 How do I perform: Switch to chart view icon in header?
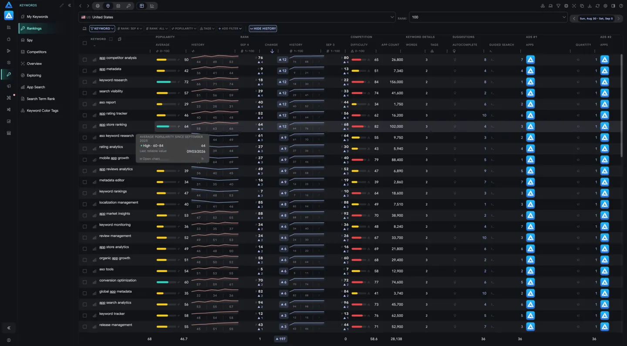click(x=152, y=6)
